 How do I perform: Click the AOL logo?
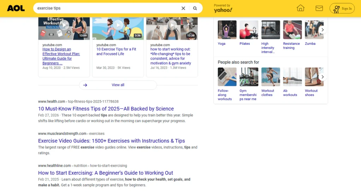pos(16,8)
